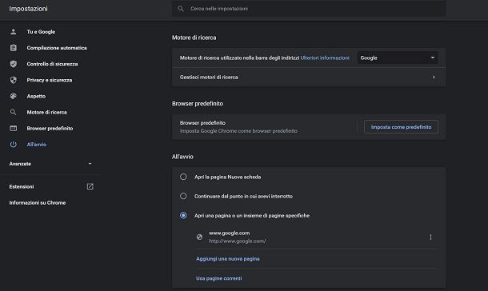Click the person icon beside Tu e Google

[x=13, y=32]
